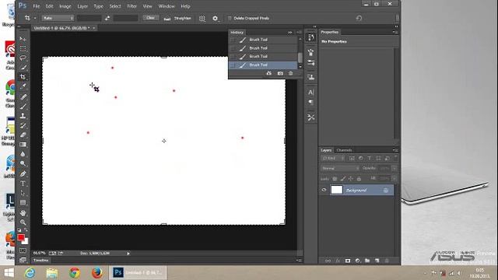Click the Create new layer icon
Image resolution: width=498 pixels, height=280 pixels.
(x=377, y=261)
